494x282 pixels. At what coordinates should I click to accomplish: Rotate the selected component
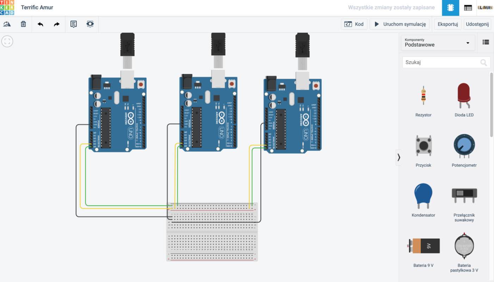(x=7, y=24)
